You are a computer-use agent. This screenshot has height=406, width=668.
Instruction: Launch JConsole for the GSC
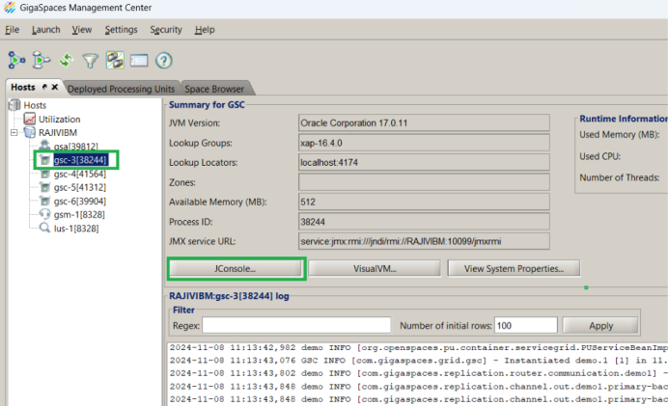point(236,268)
